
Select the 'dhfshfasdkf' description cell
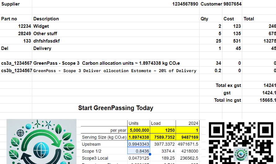pos(116,41)
